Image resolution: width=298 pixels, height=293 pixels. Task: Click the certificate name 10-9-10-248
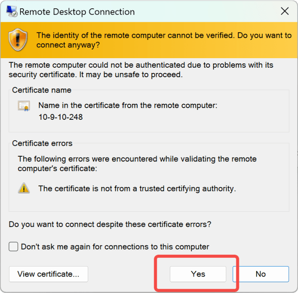(x=61, y=117)
